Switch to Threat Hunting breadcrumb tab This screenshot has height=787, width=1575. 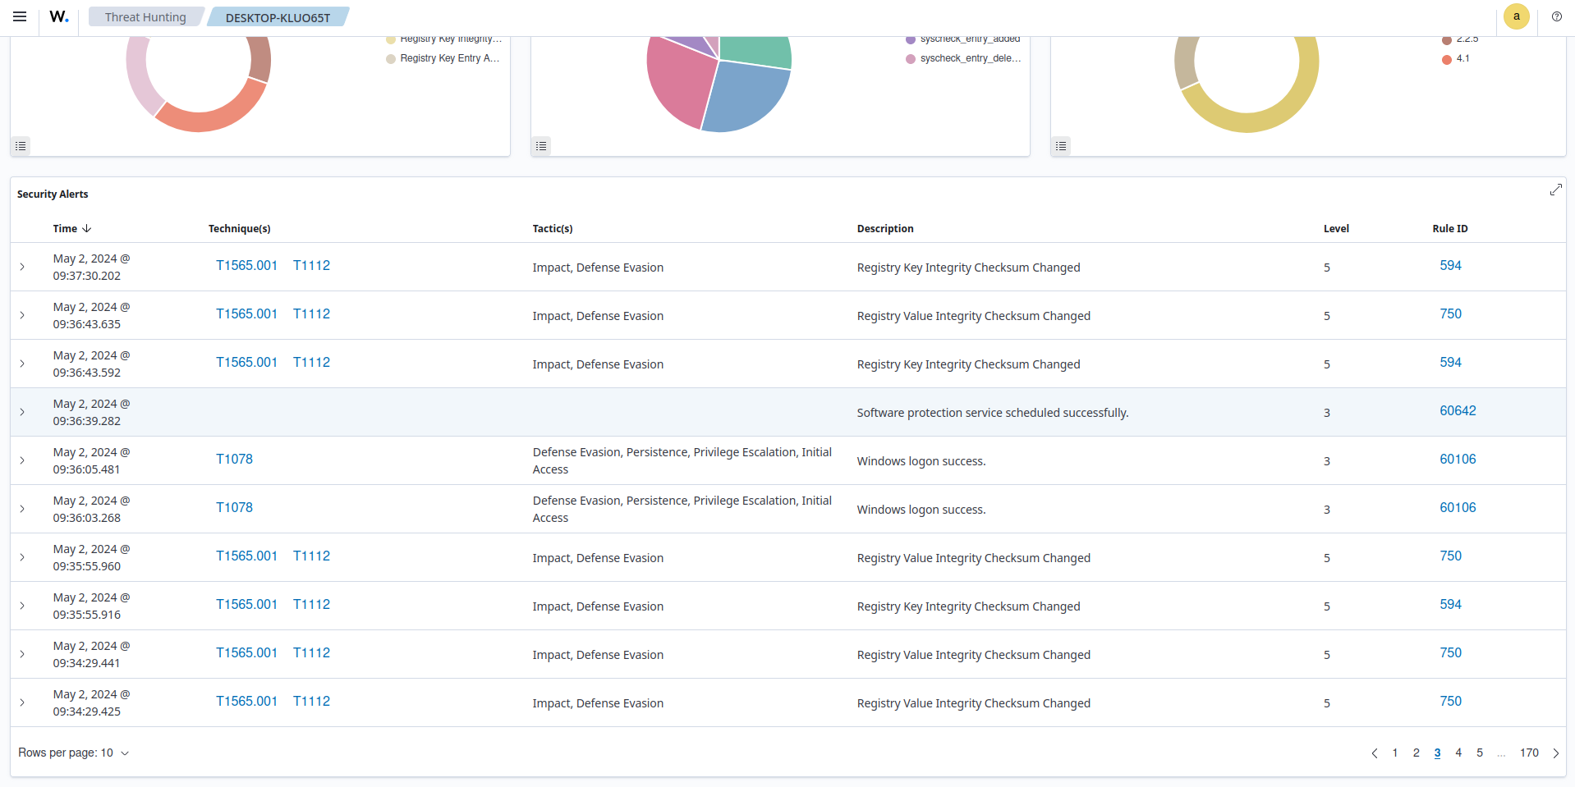(145, 17)
